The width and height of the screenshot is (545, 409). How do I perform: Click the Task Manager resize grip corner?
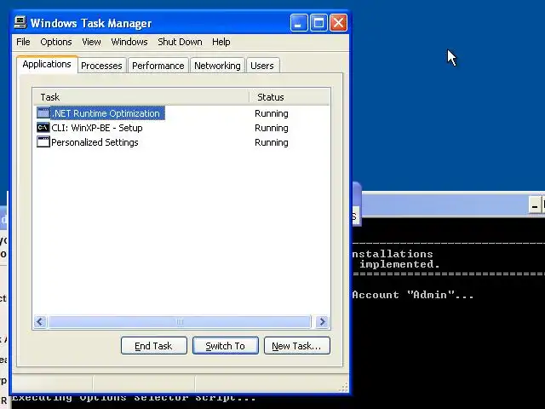click(x=344, y=387)
